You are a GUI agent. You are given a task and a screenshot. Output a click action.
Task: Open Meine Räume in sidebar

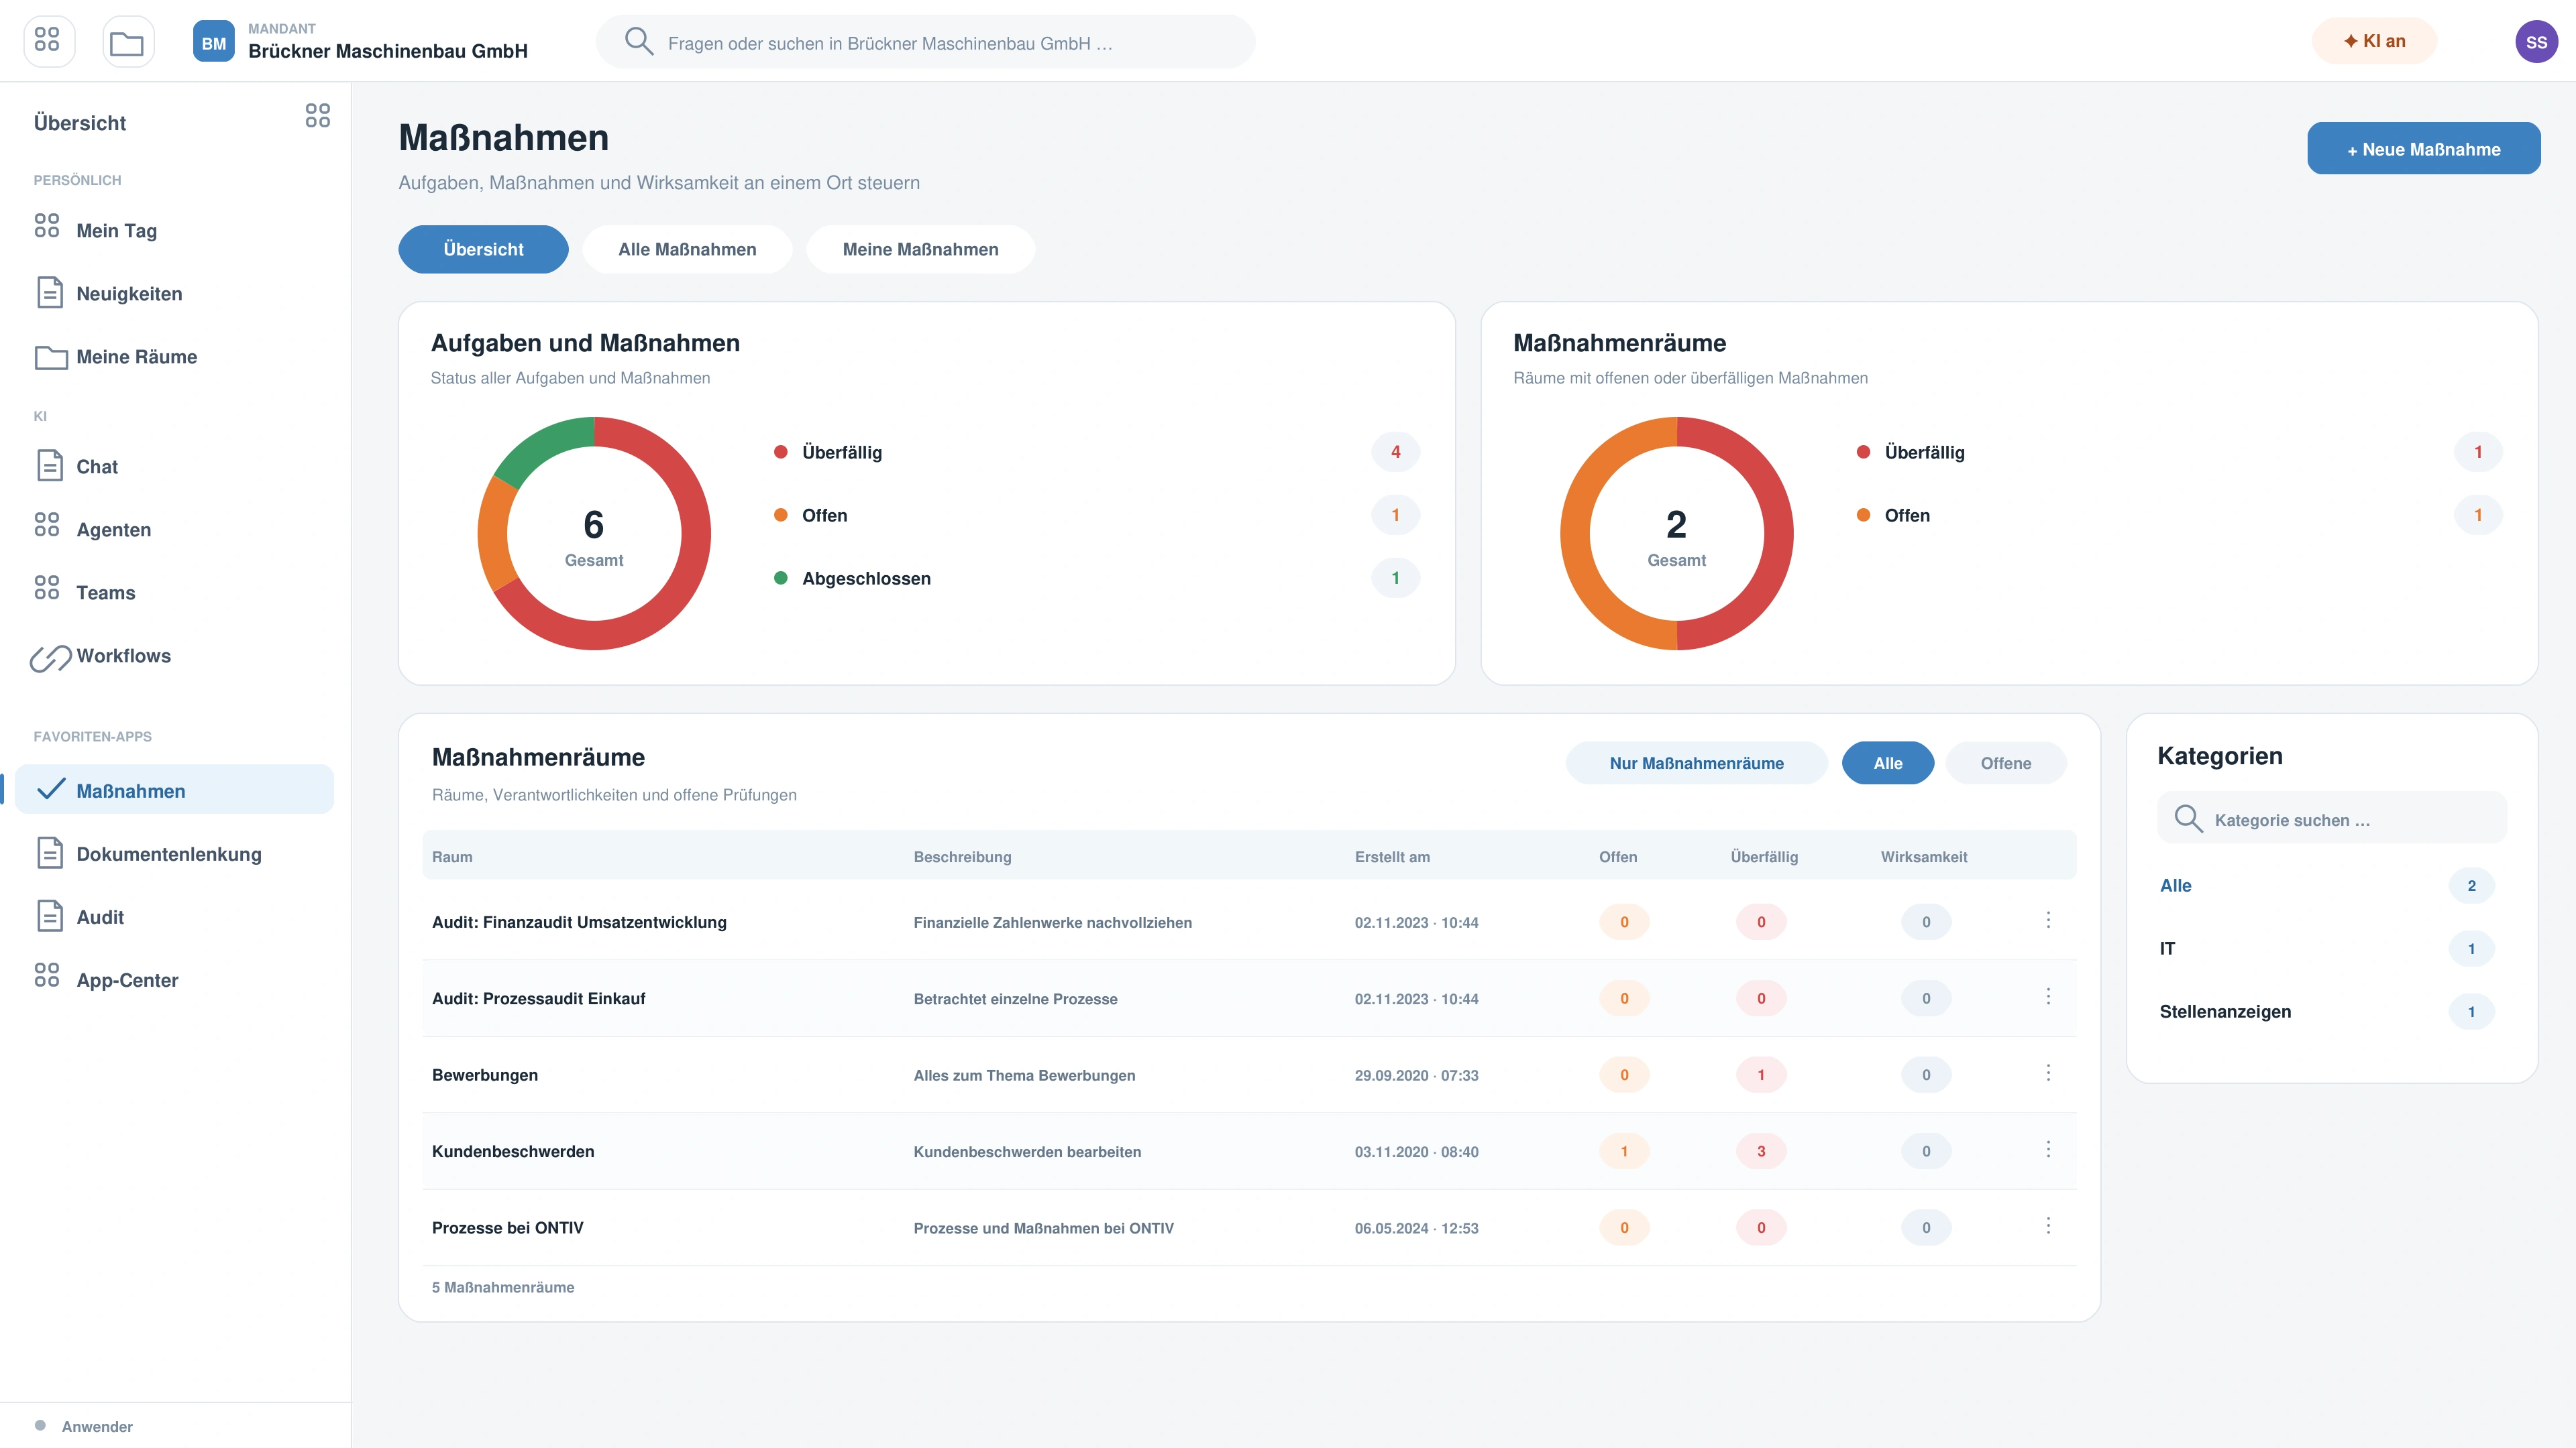click(x=174, y=356)
